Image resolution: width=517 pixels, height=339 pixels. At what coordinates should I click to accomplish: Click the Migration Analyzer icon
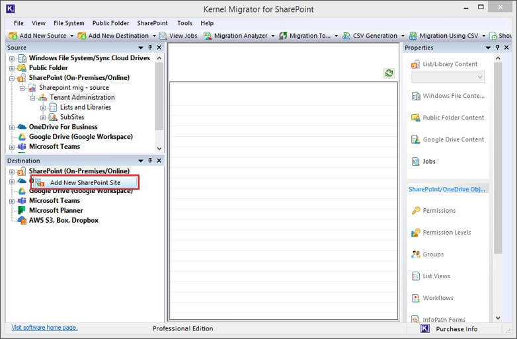tap(208, 36)
